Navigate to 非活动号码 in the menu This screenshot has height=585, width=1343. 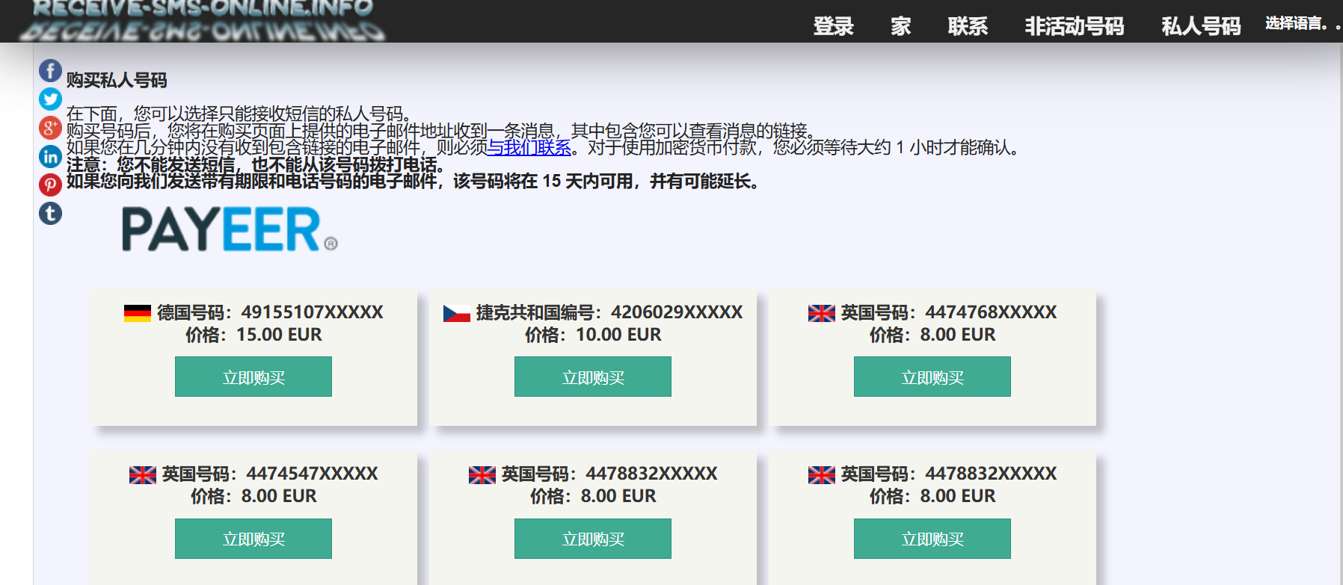1075,26
